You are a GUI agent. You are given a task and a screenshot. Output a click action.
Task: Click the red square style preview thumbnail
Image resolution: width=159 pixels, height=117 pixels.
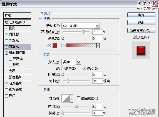(141, 50)
